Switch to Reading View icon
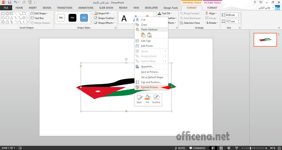The image size is (282, 150). [x=229, y=148]
